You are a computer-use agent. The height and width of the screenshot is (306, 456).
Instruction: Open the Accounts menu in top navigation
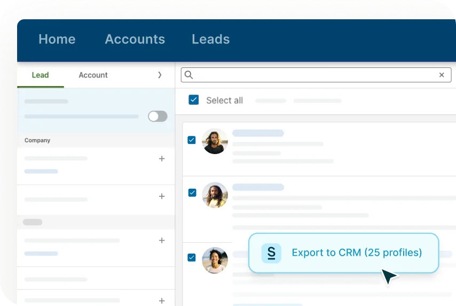135,39
